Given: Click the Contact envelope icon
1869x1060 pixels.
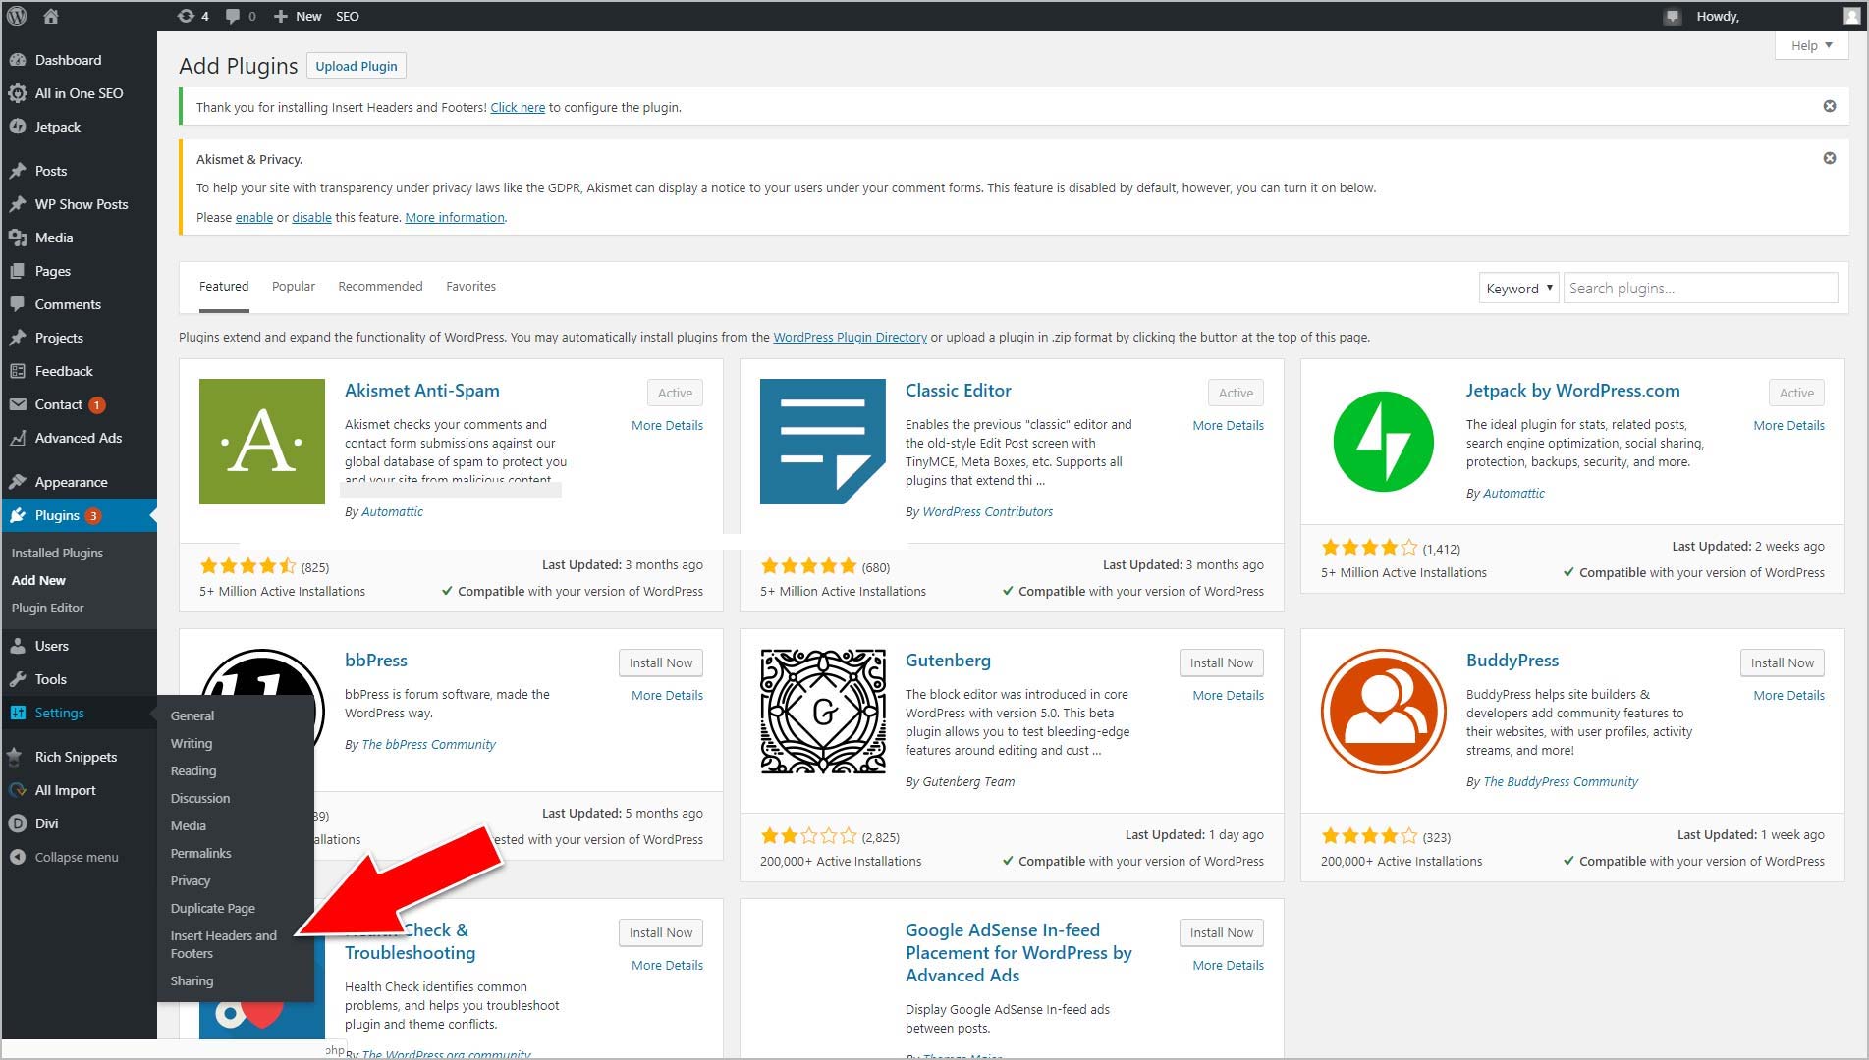Looking at the screenshot, I should pyautogui.click(x=17, y=404).
